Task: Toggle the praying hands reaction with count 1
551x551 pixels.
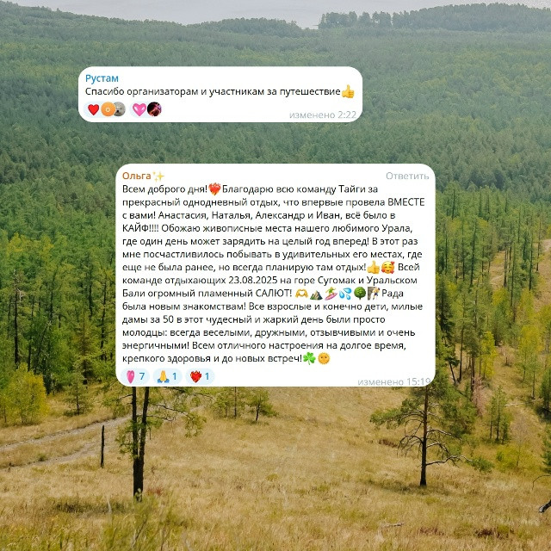Action: (168, 376)
